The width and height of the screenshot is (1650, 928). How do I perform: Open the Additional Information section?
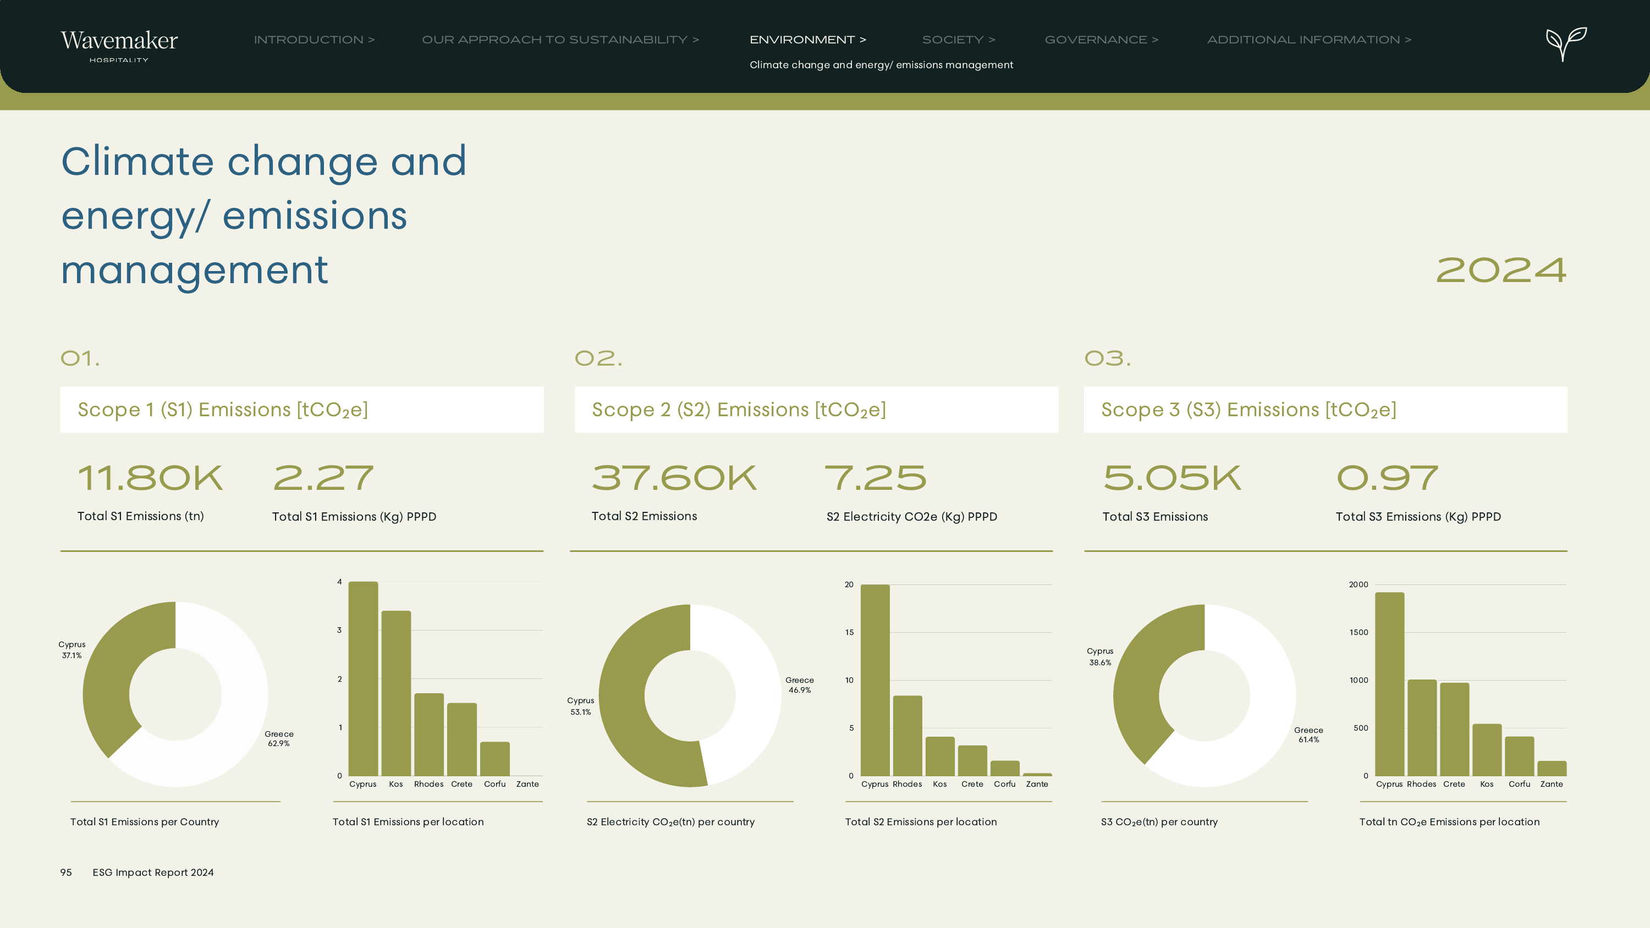pyautogui.click(x=1308, y=40)
